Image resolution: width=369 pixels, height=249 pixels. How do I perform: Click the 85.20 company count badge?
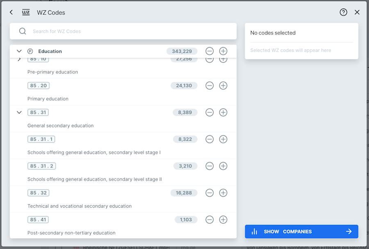(x=184, y=86)
